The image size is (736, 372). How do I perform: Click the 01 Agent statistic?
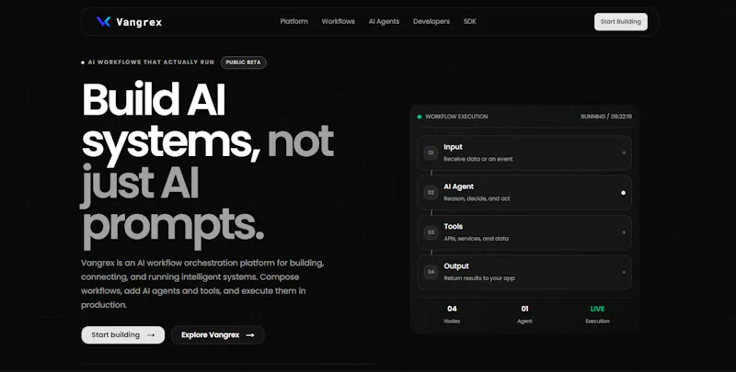[524, 314]
